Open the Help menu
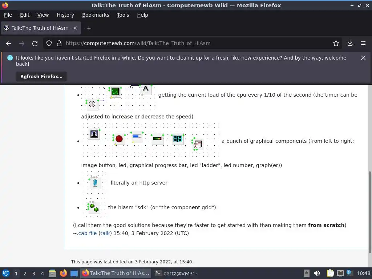 (142, 15)
